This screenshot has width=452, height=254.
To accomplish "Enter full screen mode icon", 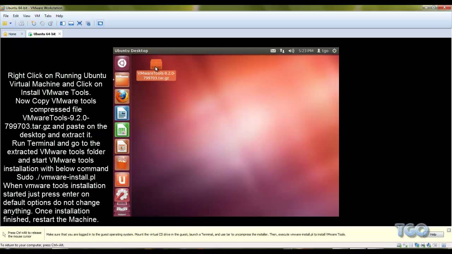I will coord(79,23).
